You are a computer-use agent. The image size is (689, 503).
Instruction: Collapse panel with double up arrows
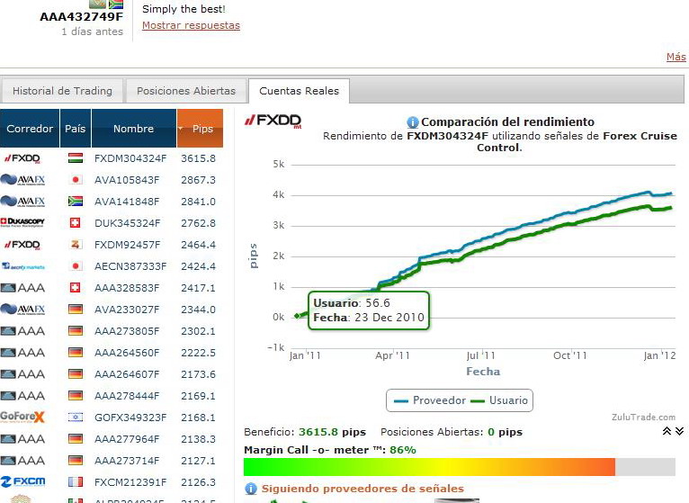coord(667,431)
